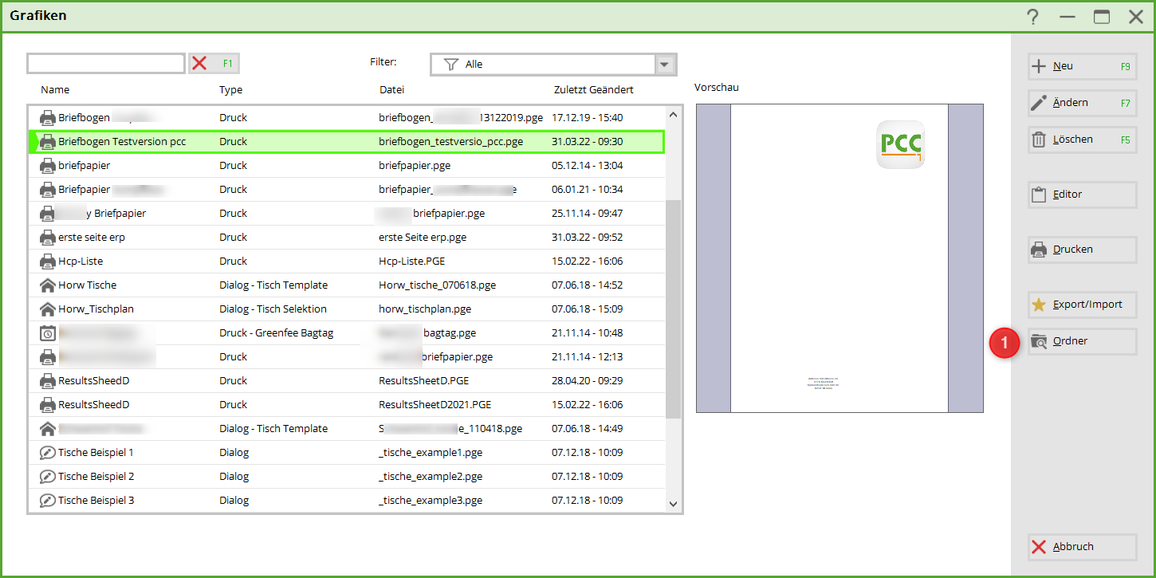
Task: Open the Filter dropdown arrow
Action: [664, 65]
